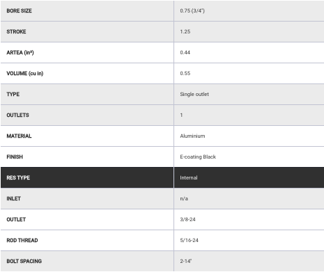Click the FINISH row label
This screenshot has width=324, height=272.
(15, 157)
